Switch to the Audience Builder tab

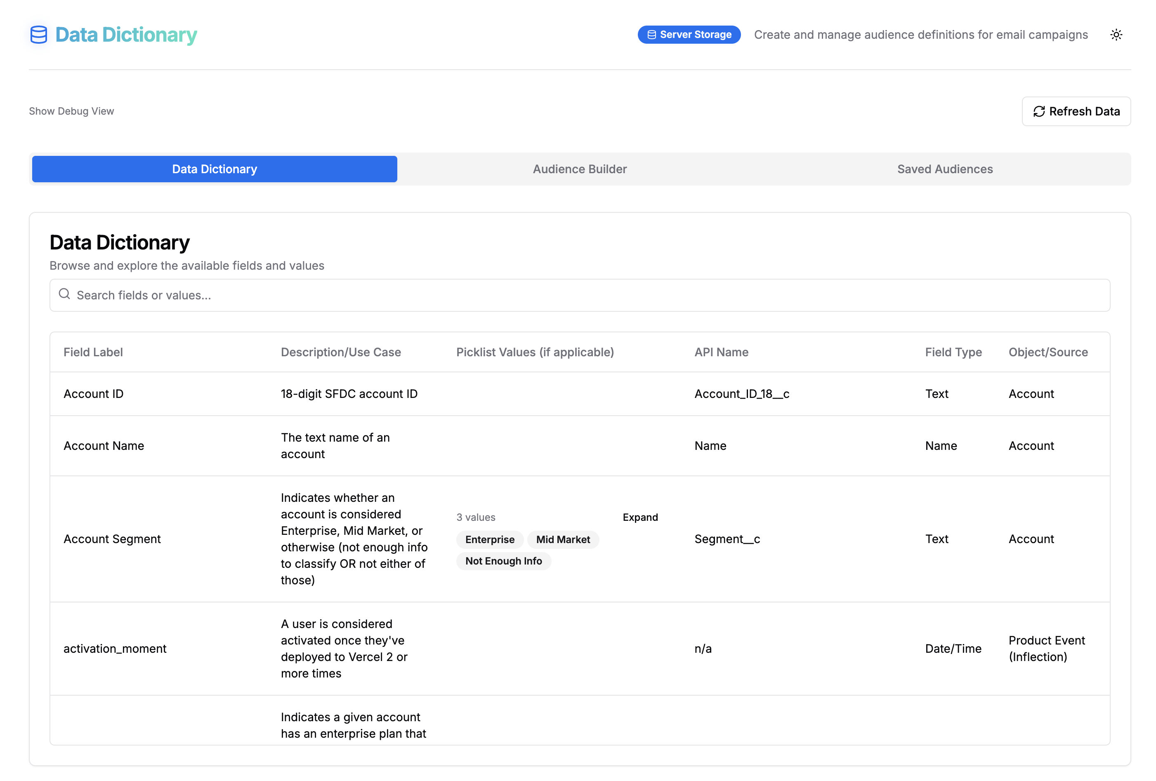[580, 169]
